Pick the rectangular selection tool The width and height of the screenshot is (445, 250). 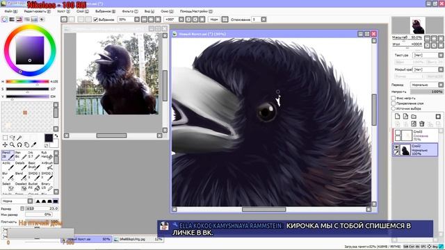pyautogui.click(x=5, y=137)
